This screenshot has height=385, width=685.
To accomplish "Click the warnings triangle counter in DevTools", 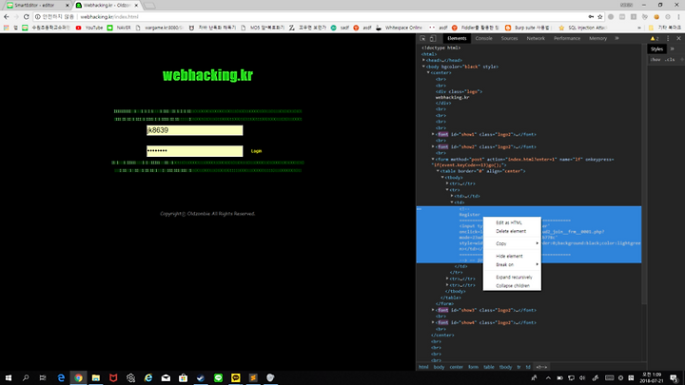I will (x=654, y=38).
